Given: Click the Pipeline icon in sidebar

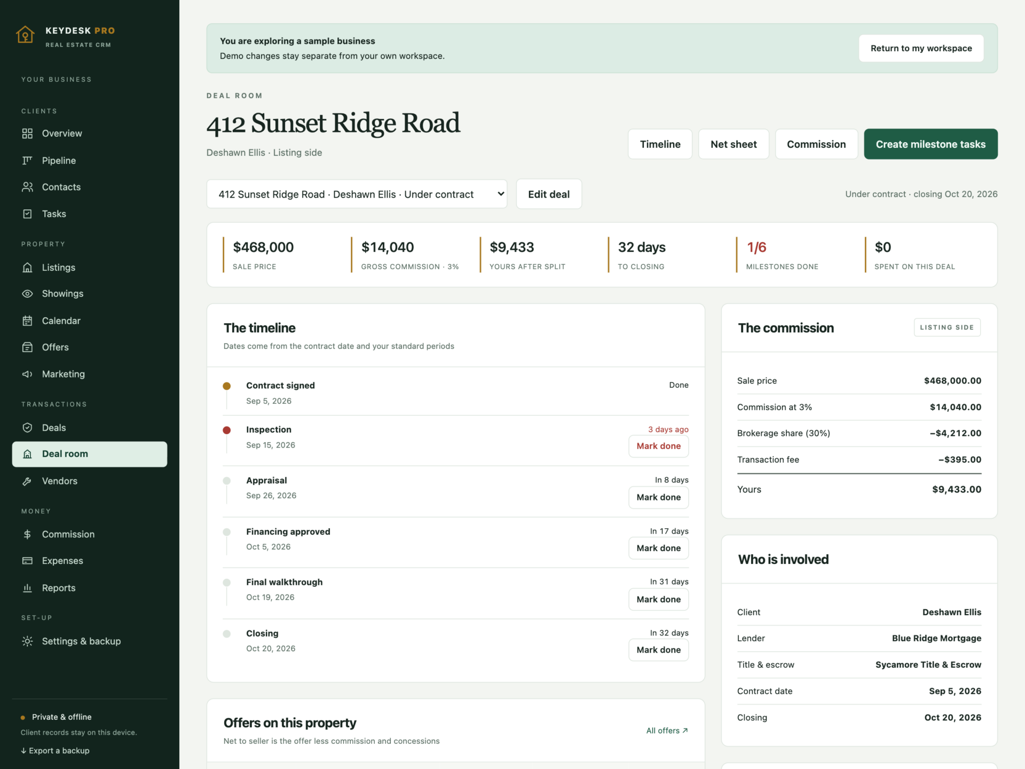Looking at the screenshot, I should [27, 160].
